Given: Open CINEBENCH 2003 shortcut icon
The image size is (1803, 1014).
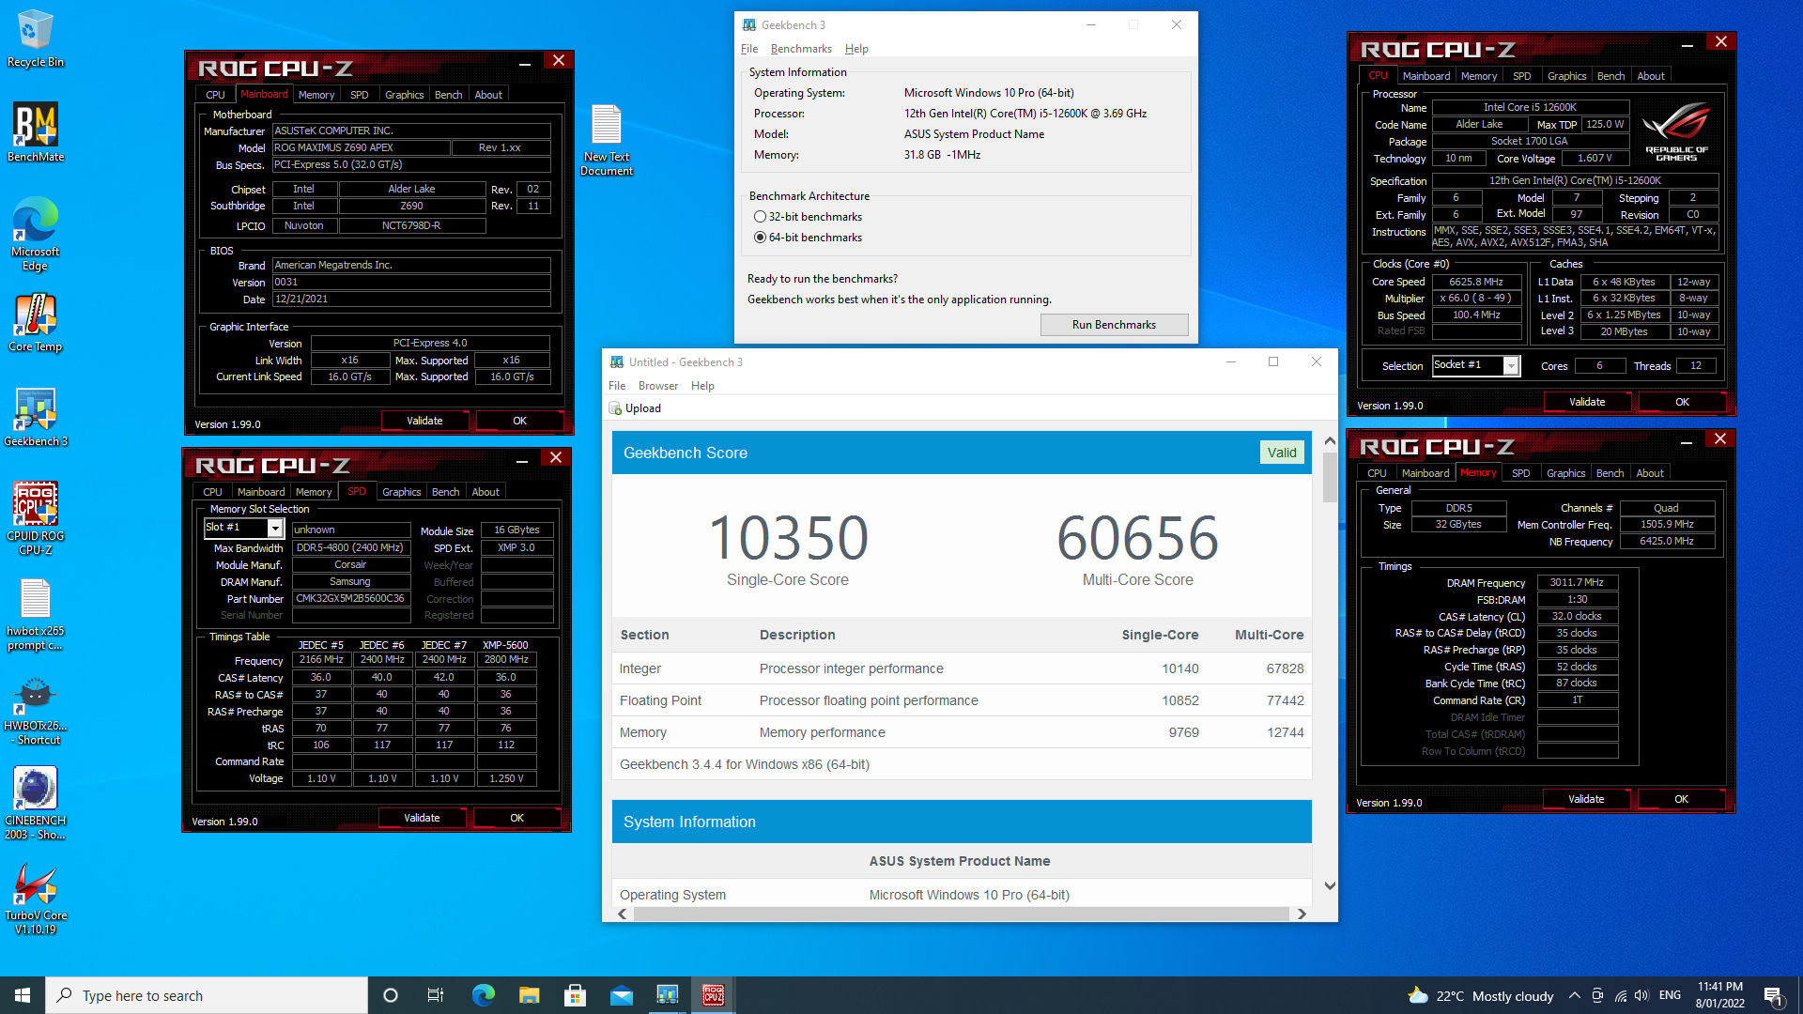Looking at the screenshot, I should point(36,804).
